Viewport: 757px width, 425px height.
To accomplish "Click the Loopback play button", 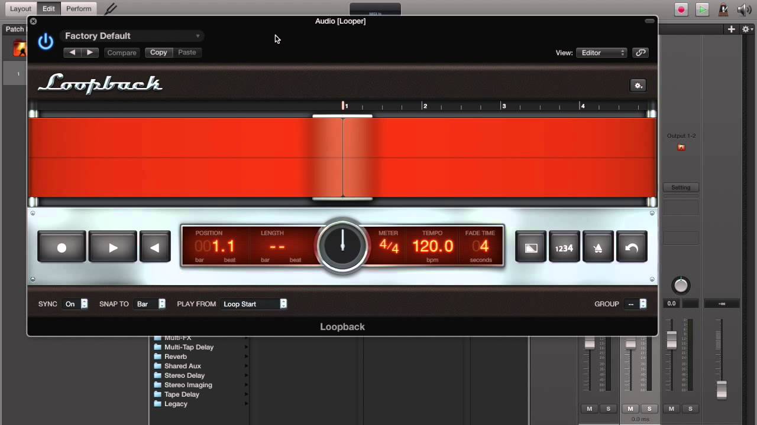I will [113, 247].
